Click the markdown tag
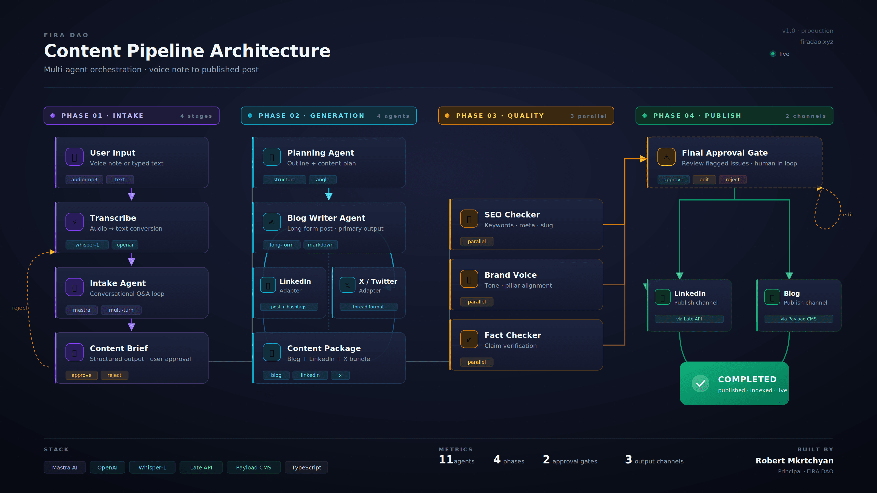The image size is (877, 493). coord(321,245)
